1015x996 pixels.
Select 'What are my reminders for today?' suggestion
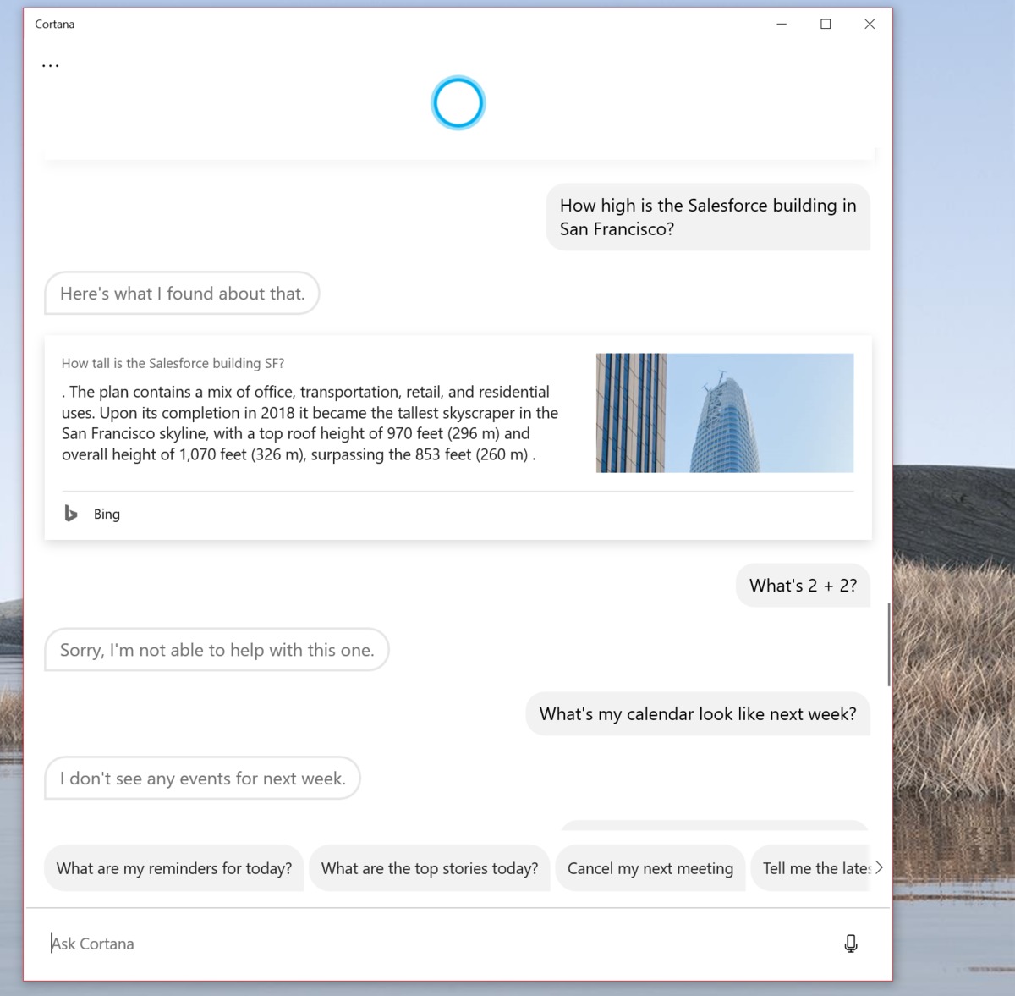[x=174, y=868]
